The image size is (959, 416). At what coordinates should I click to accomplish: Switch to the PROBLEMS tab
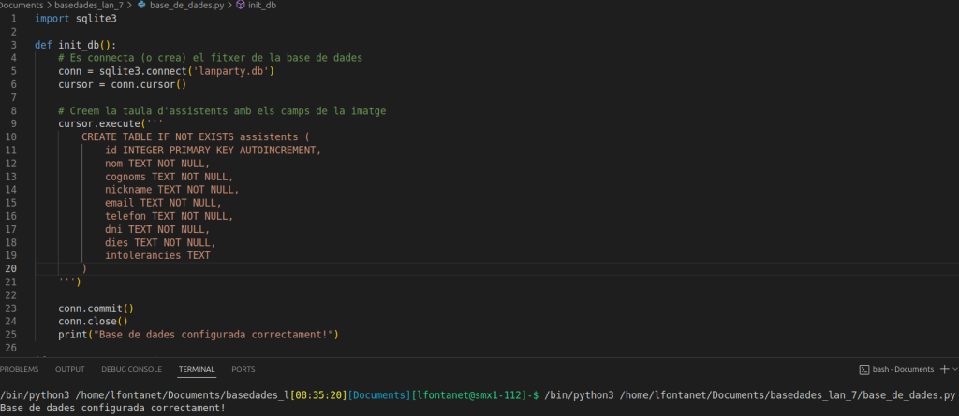point(20,369)
